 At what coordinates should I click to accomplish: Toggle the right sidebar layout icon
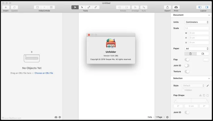207,7
